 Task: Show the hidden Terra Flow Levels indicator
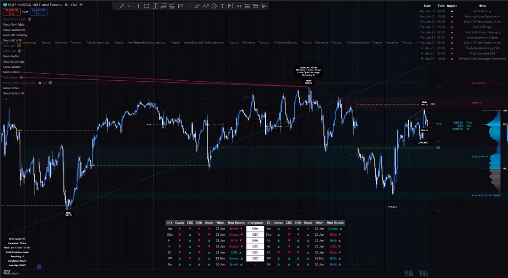coord(30,19)
